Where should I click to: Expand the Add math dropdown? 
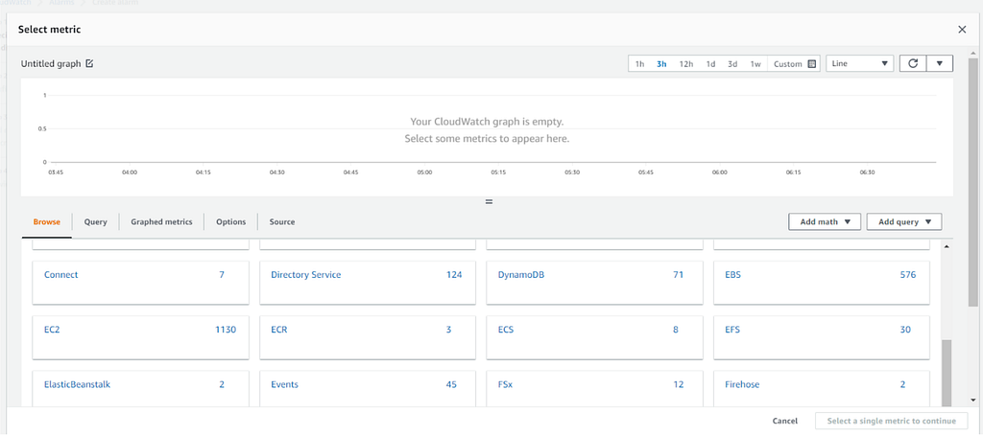[x=825, y=221]
